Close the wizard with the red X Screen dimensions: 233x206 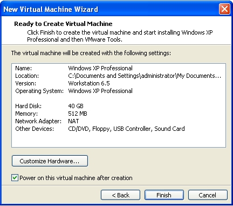click(x=224, y=9)
